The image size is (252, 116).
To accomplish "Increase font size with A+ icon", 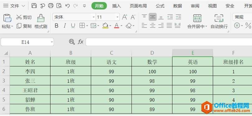I will [124, 17].
